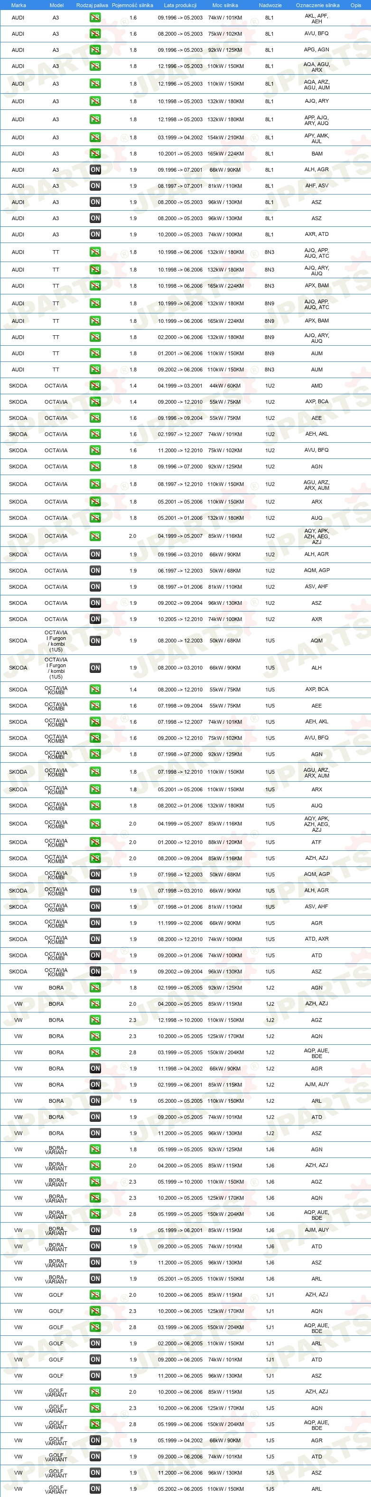Click engine code cell AQA, AGU, ARX
The width and height of the screenshot is (371, 1497).
(x=316, y=67)
